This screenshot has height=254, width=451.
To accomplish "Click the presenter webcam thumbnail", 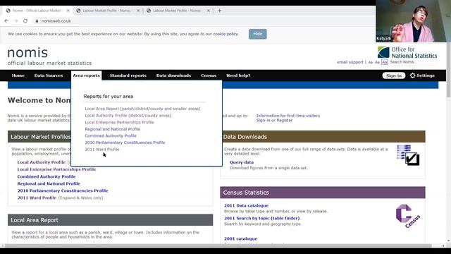I will click(x=414, y=21).
